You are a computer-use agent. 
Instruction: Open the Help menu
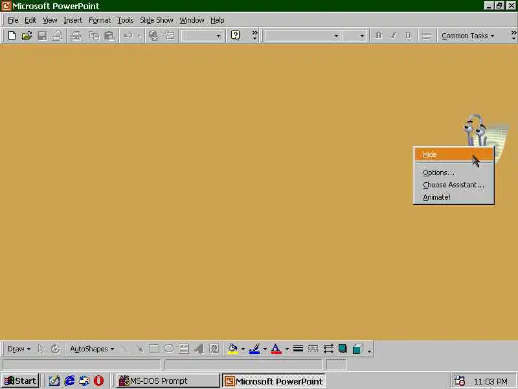[218, 20]
